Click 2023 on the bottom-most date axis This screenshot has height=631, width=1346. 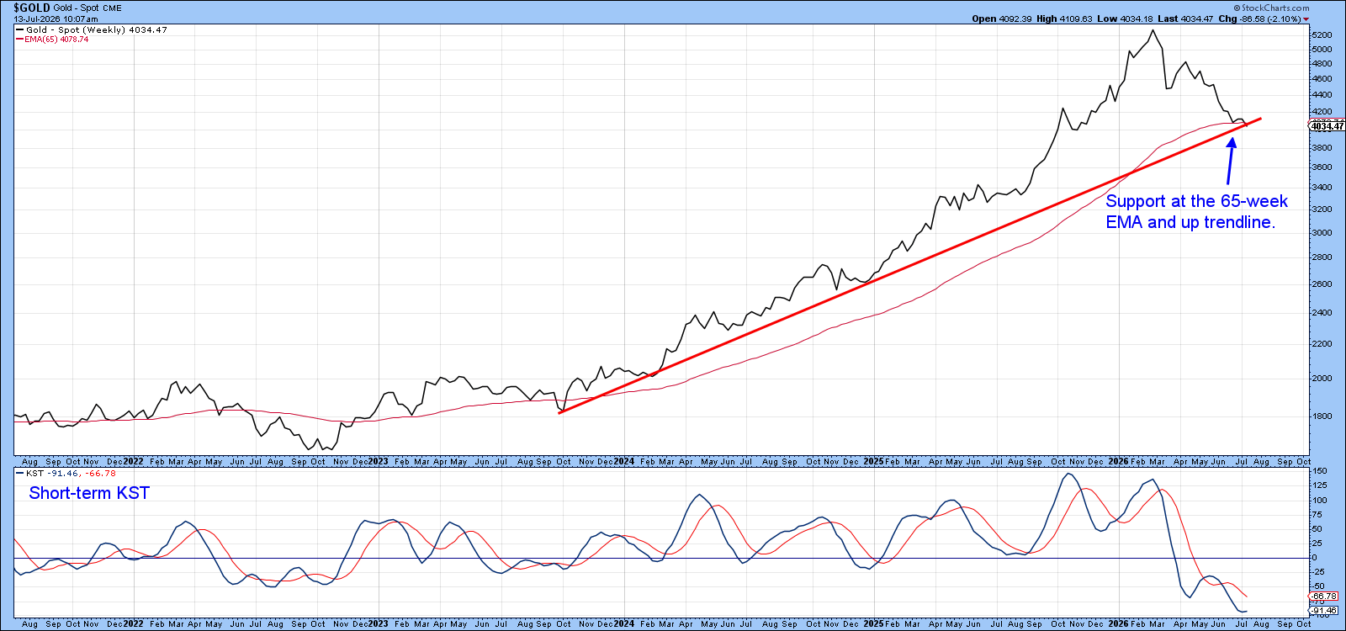pos(378,624)
